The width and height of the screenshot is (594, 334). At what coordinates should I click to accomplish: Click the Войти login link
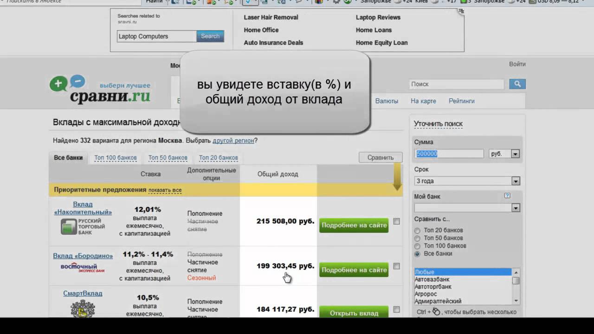click(x=517, y=64)
